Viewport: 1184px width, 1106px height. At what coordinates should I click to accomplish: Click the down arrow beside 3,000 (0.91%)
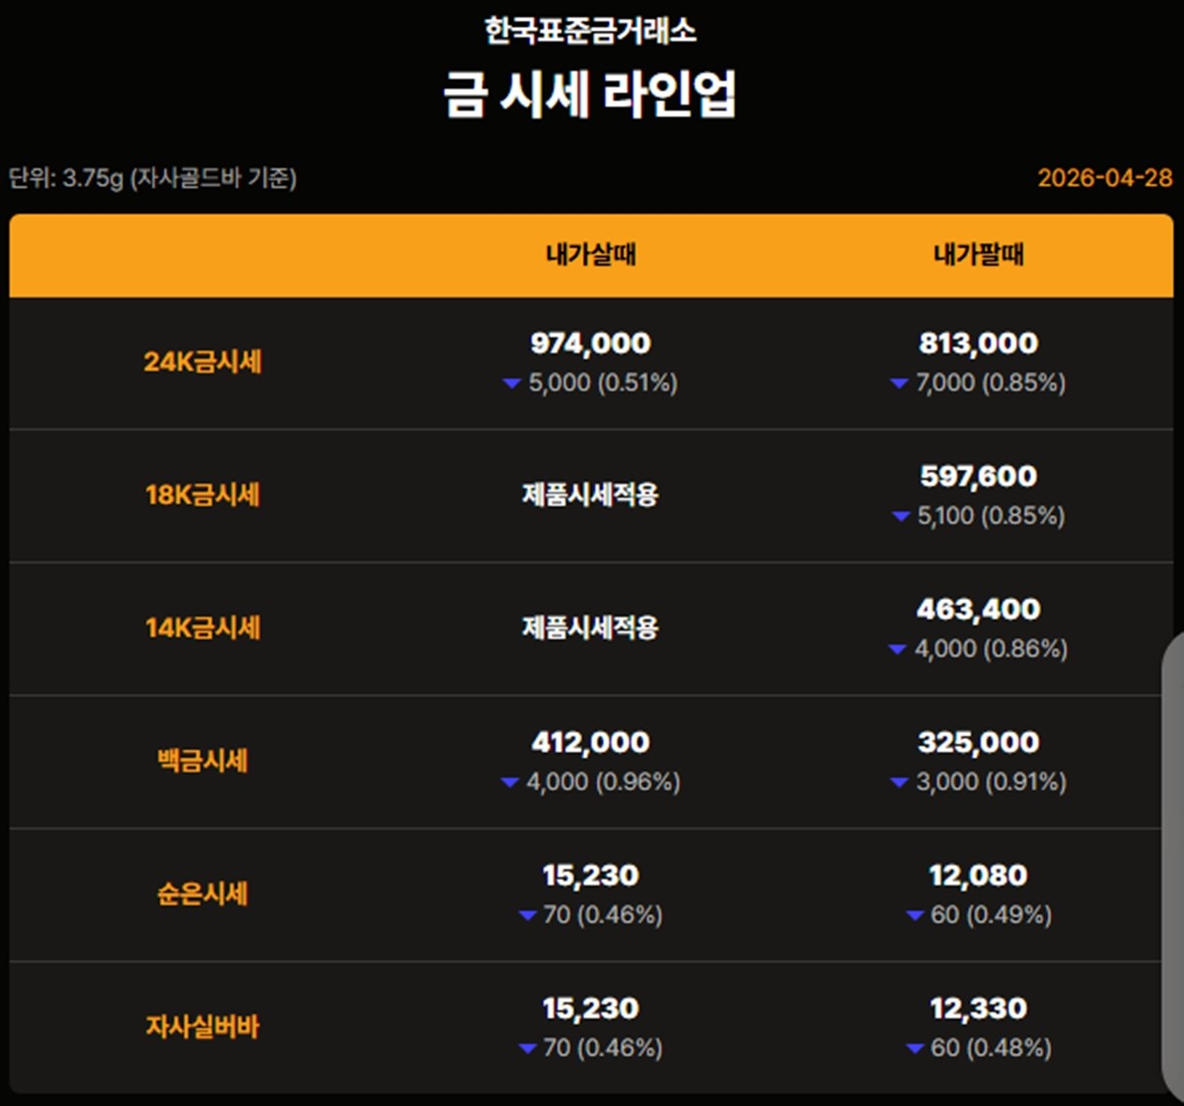pos(899,783)
